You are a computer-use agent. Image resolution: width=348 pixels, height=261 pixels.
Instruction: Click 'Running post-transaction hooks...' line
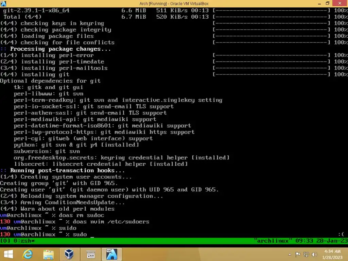68,171
